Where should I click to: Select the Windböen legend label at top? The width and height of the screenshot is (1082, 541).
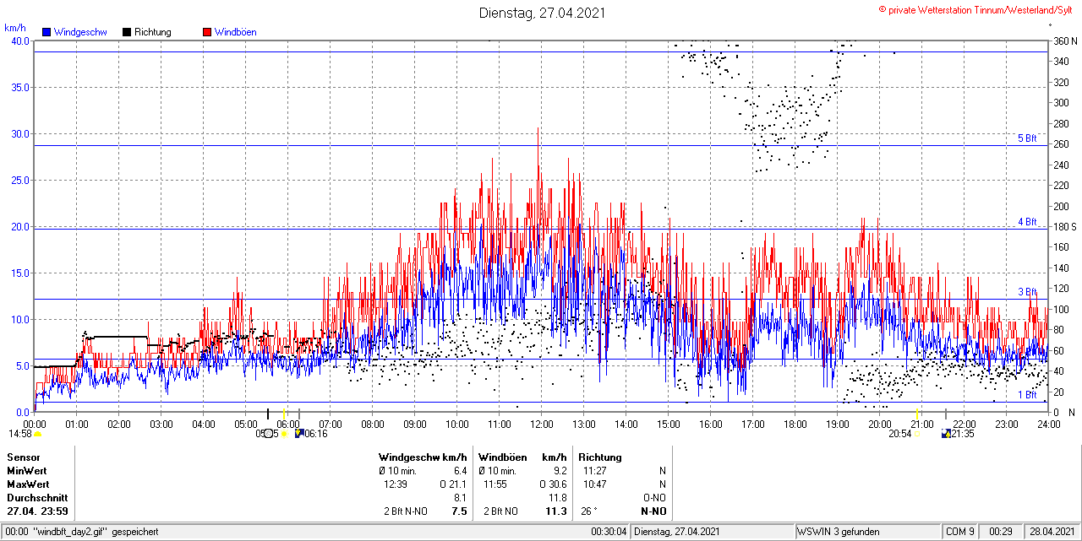click(236, 32)
